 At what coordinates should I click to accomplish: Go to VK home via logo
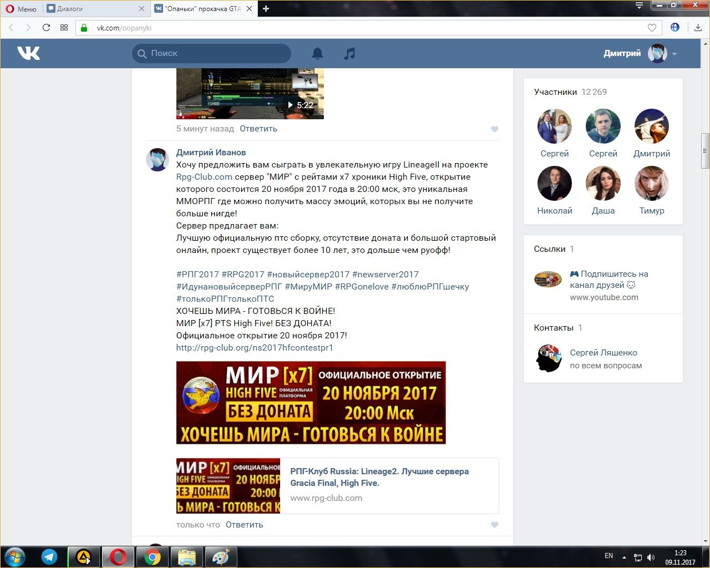point(28,53)
